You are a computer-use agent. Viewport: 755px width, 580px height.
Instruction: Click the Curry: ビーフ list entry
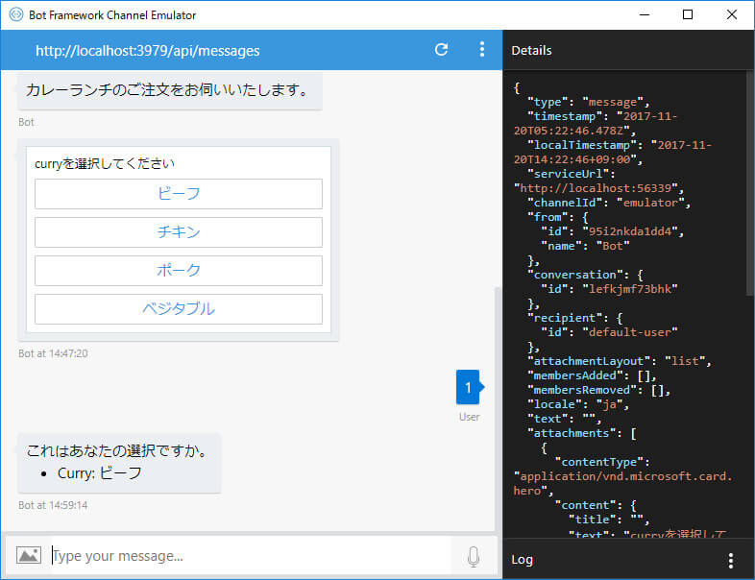pos(99,473)
